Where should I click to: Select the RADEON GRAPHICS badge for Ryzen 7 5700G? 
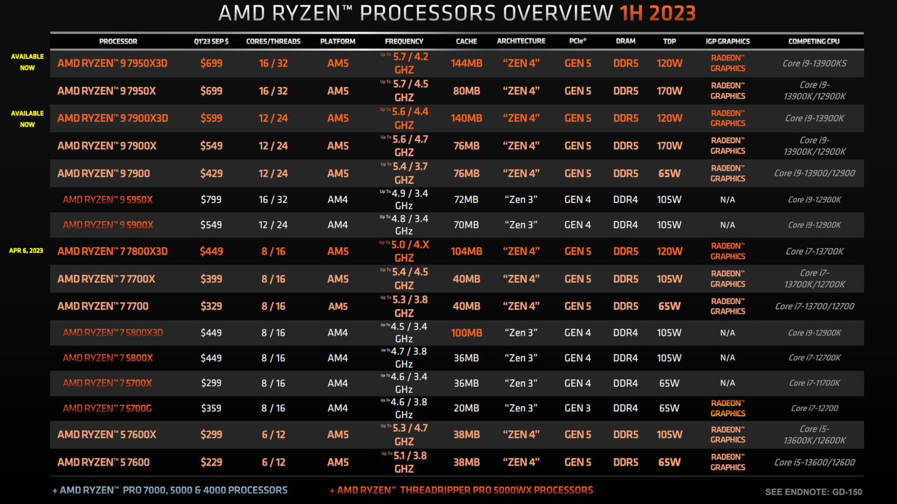pyautogui.click(x=727, y=408)
